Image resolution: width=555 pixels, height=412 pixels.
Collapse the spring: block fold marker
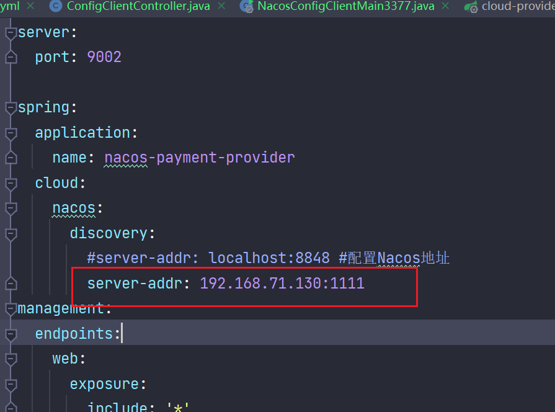tap(11, 108)
